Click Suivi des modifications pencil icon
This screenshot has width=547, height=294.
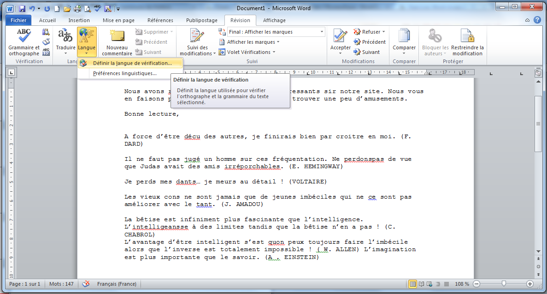[x=197, y=36]
